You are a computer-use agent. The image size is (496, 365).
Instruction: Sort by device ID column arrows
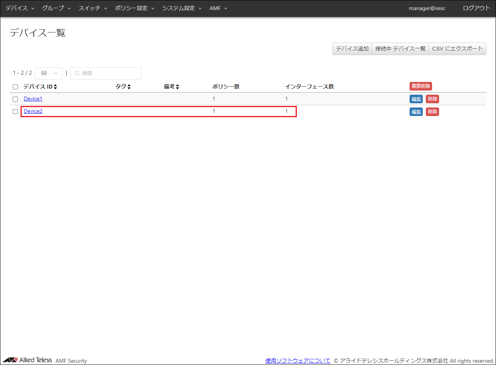coord(55,87)
